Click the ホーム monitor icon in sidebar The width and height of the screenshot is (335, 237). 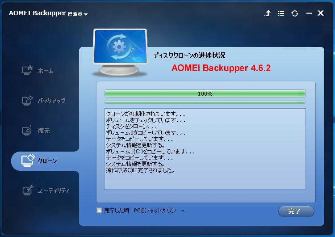[x=28, y=70]
